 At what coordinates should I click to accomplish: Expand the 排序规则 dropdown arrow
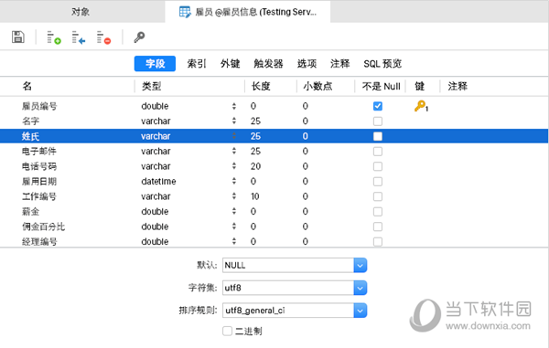pos(360,311)
